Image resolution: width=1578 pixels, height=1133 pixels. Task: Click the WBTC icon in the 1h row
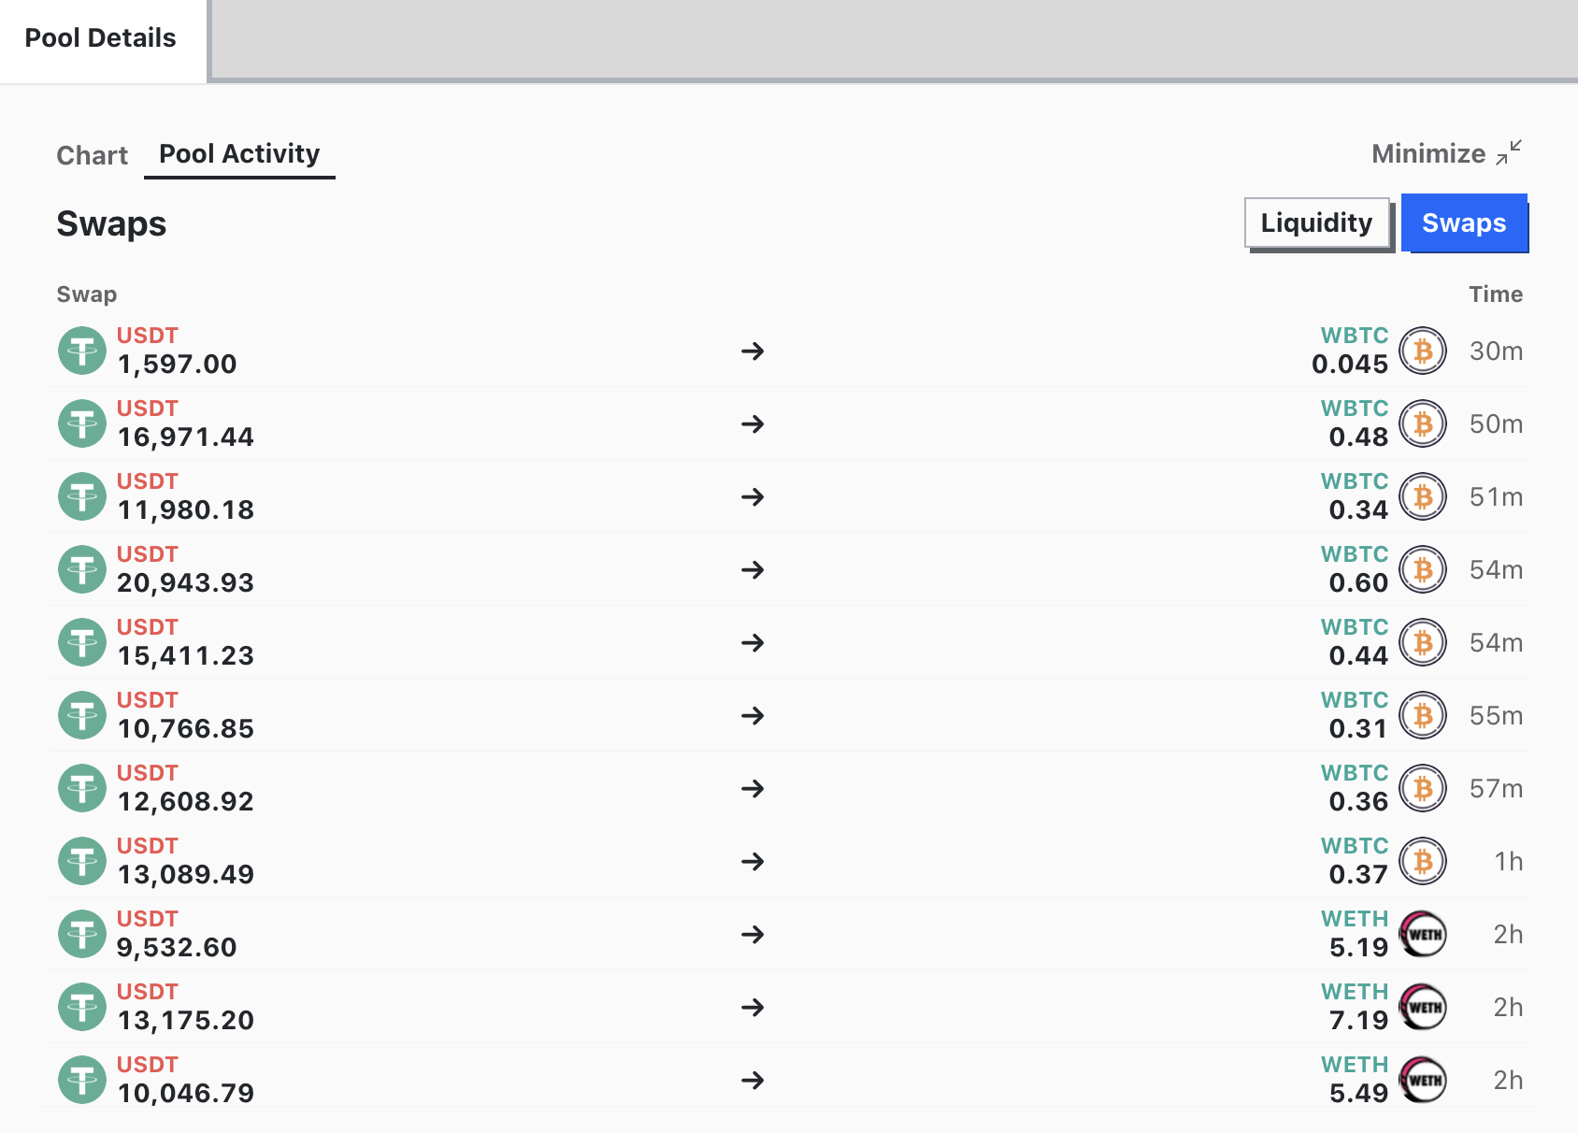(x=1422, y=862)
